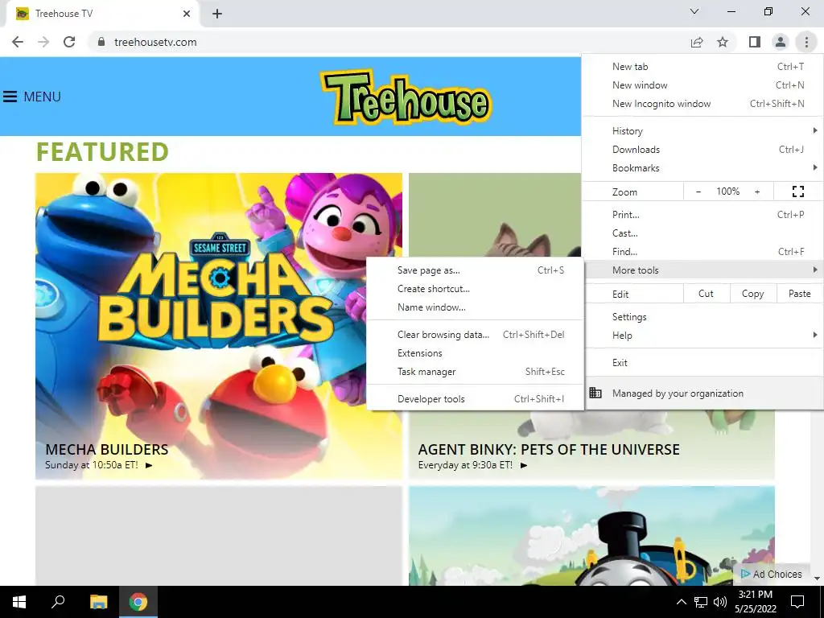Open Downloads from the menu
Viewport: 824px width, 618px height.
tap(702, 149)
